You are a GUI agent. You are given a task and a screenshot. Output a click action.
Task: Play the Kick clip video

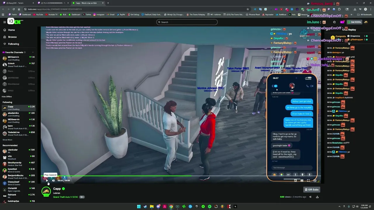47,181
